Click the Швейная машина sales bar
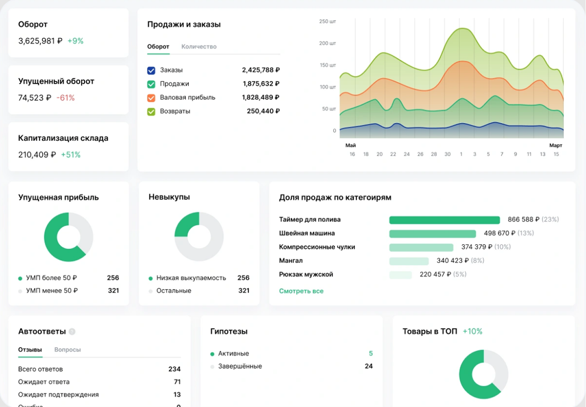The image size is (586, 407). [433, 234]
